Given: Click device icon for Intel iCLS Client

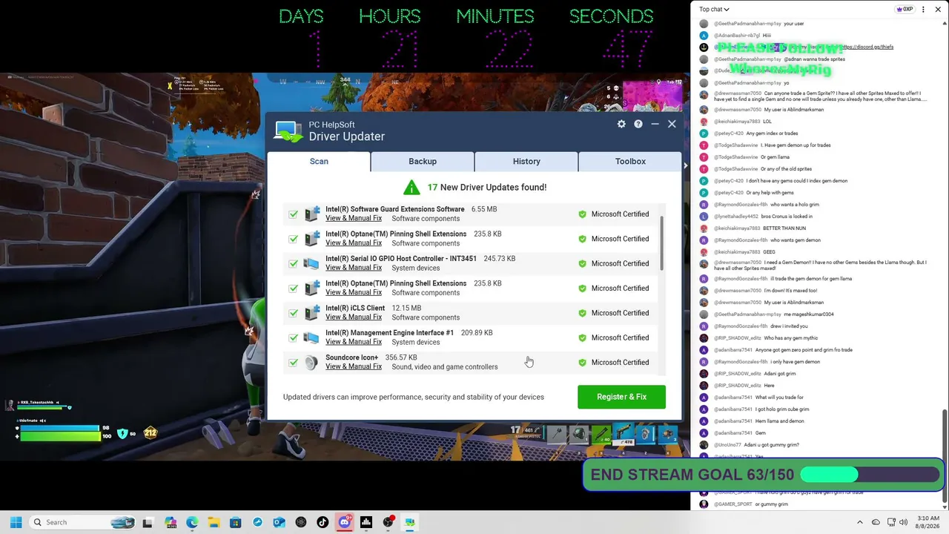Looking at the screenshot, I should tap(312, 313).
